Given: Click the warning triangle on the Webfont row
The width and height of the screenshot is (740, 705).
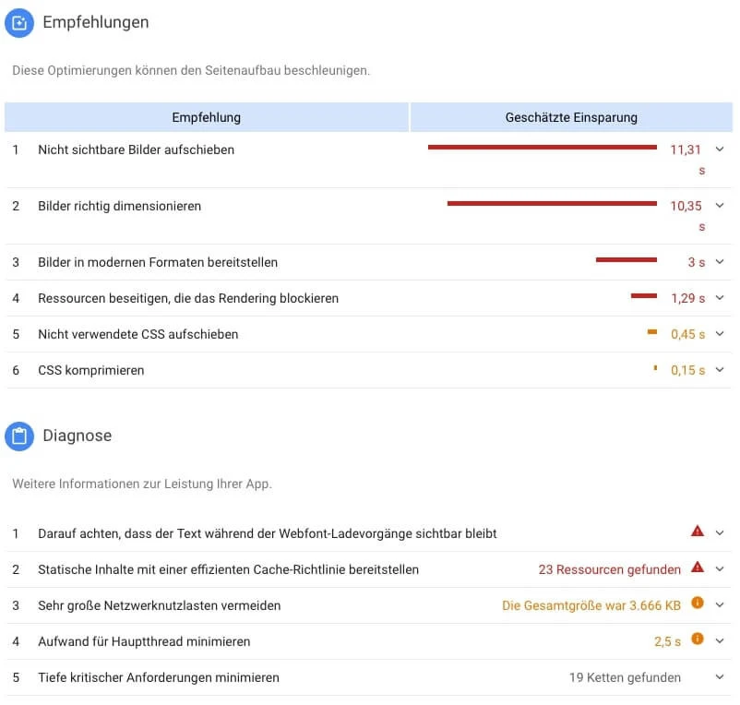Looking at the screenshot, I should (699, 532).
